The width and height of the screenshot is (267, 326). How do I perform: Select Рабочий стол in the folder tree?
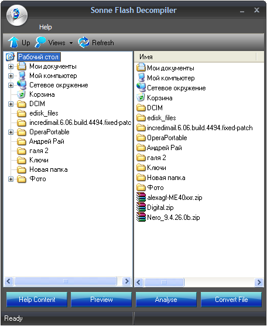click(x=39, y=57)
